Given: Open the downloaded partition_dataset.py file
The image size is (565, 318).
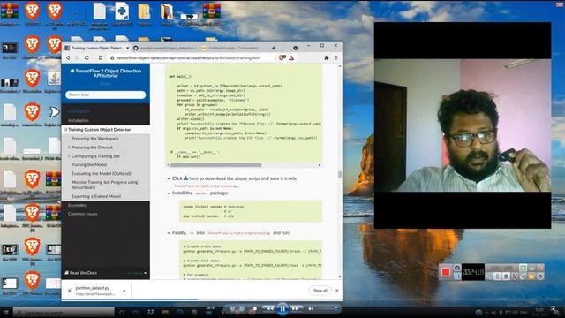Looking at the screenshot, I should point(92,291).
